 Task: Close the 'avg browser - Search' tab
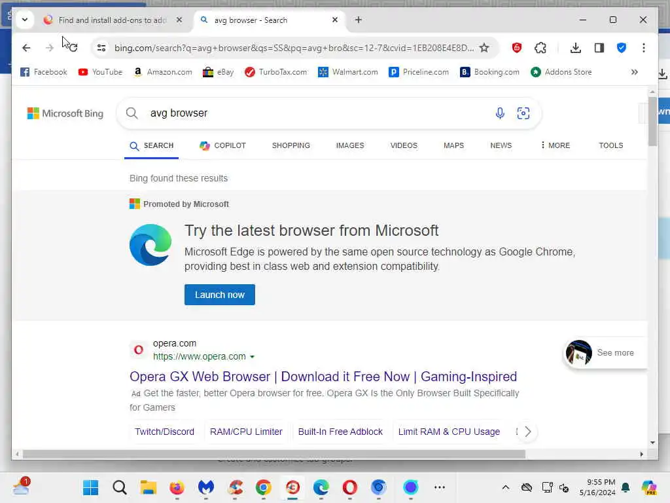coord(335,20)
